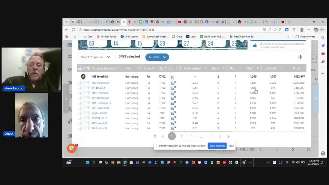Mark 1304 N 15th St as maybe

pos(84,93)
